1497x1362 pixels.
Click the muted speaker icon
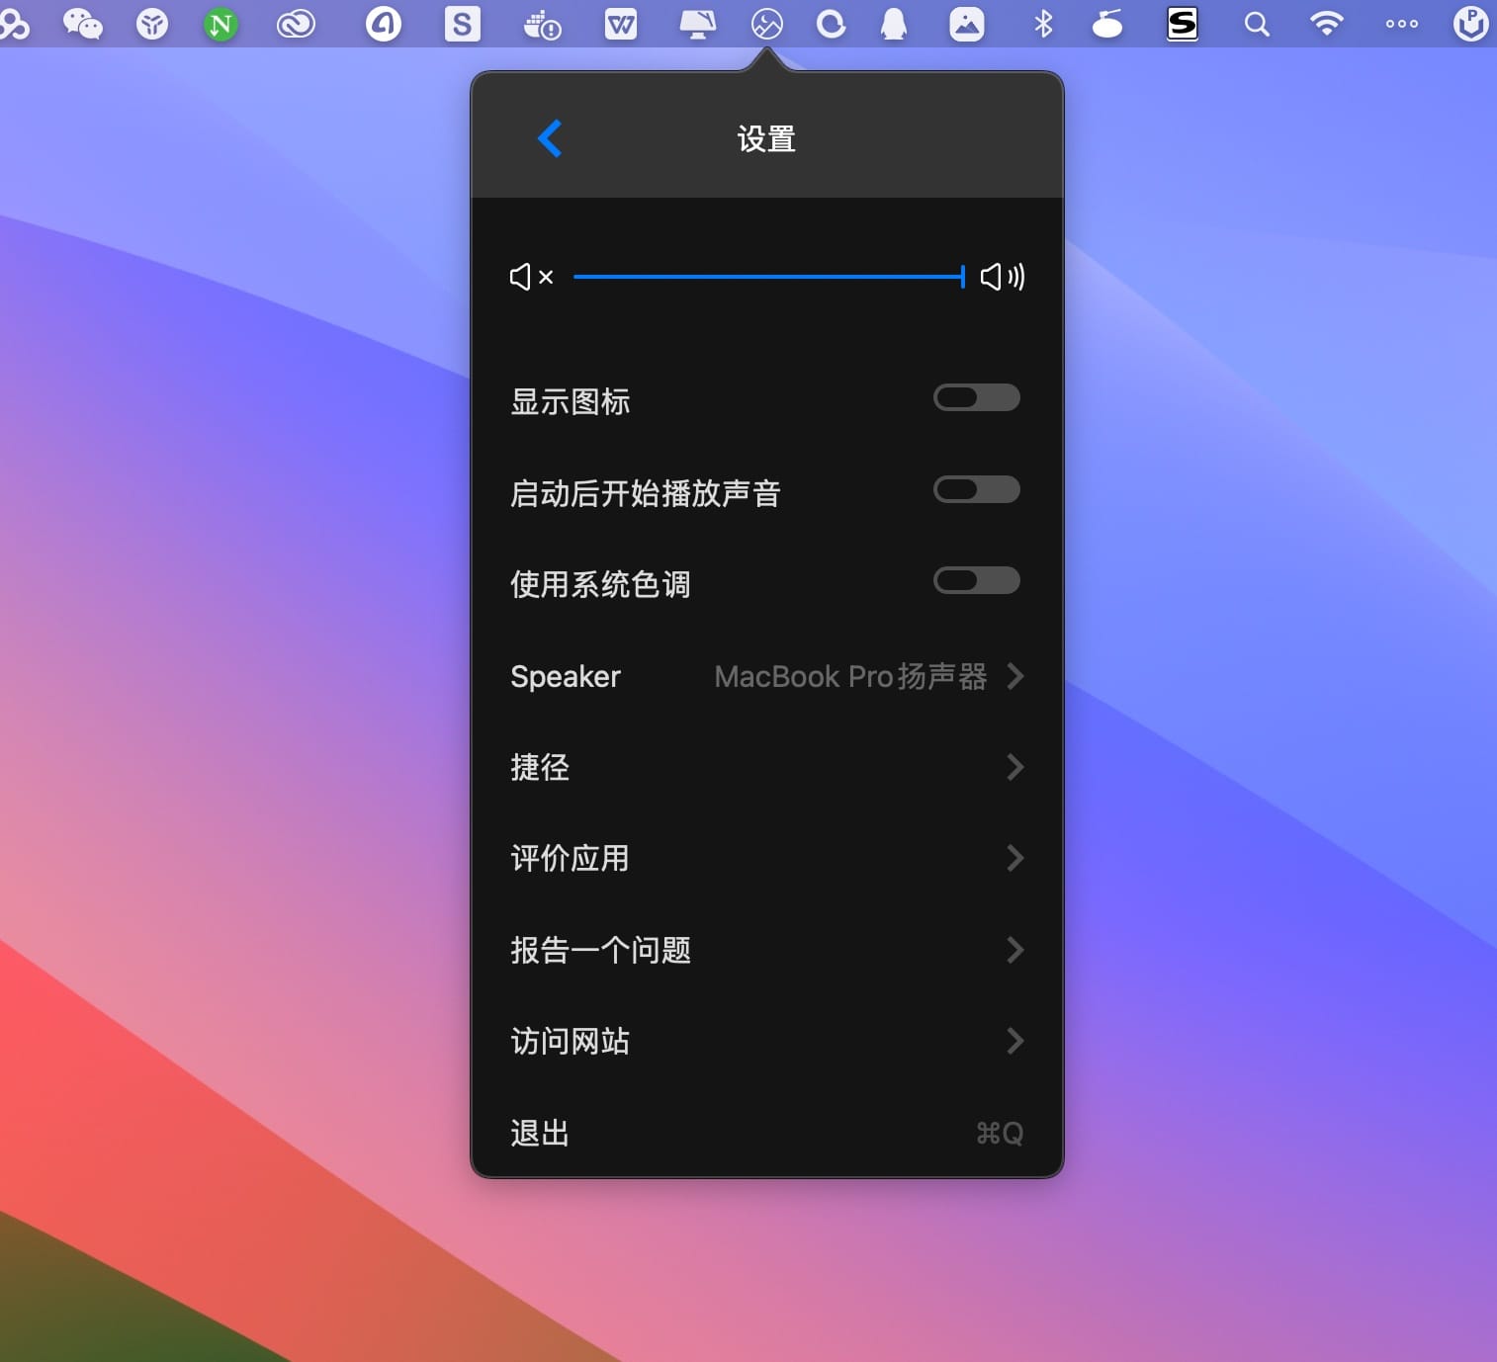530,277
